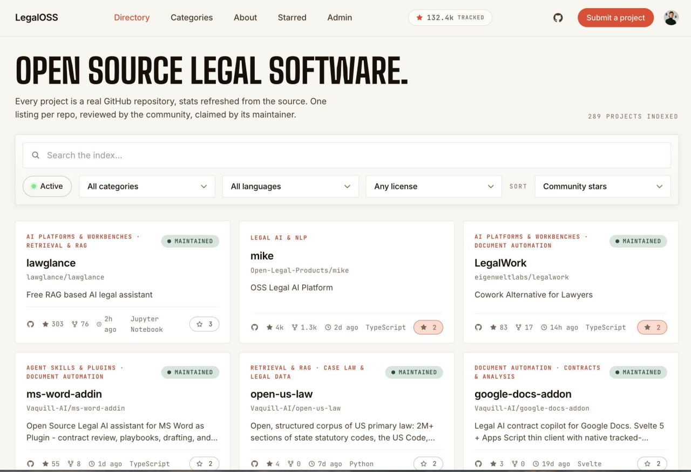Click Vaquill-AI/google-docs-addon repo path

[x=532, y=408]
